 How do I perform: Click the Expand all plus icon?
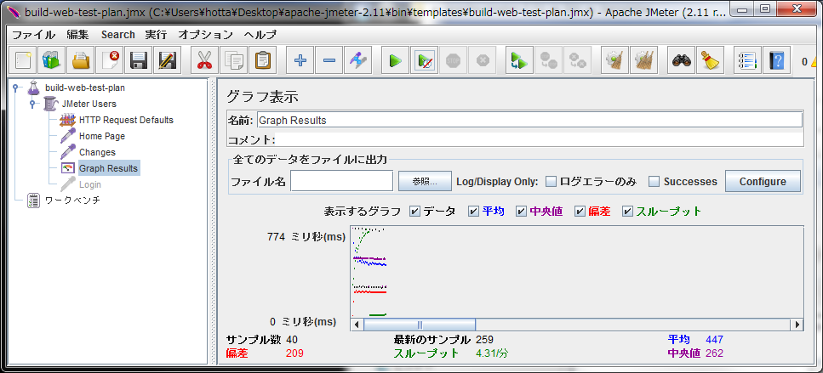[x=300, y=60]
